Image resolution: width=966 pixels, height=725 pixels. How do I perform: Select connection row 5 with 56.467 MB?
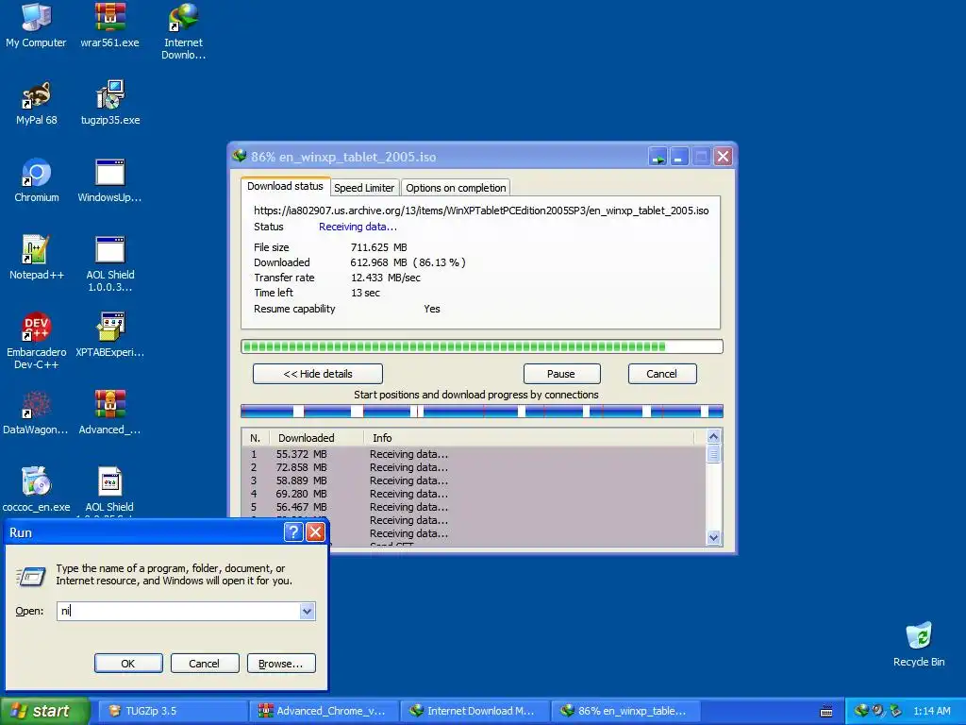tap(474, 507)
